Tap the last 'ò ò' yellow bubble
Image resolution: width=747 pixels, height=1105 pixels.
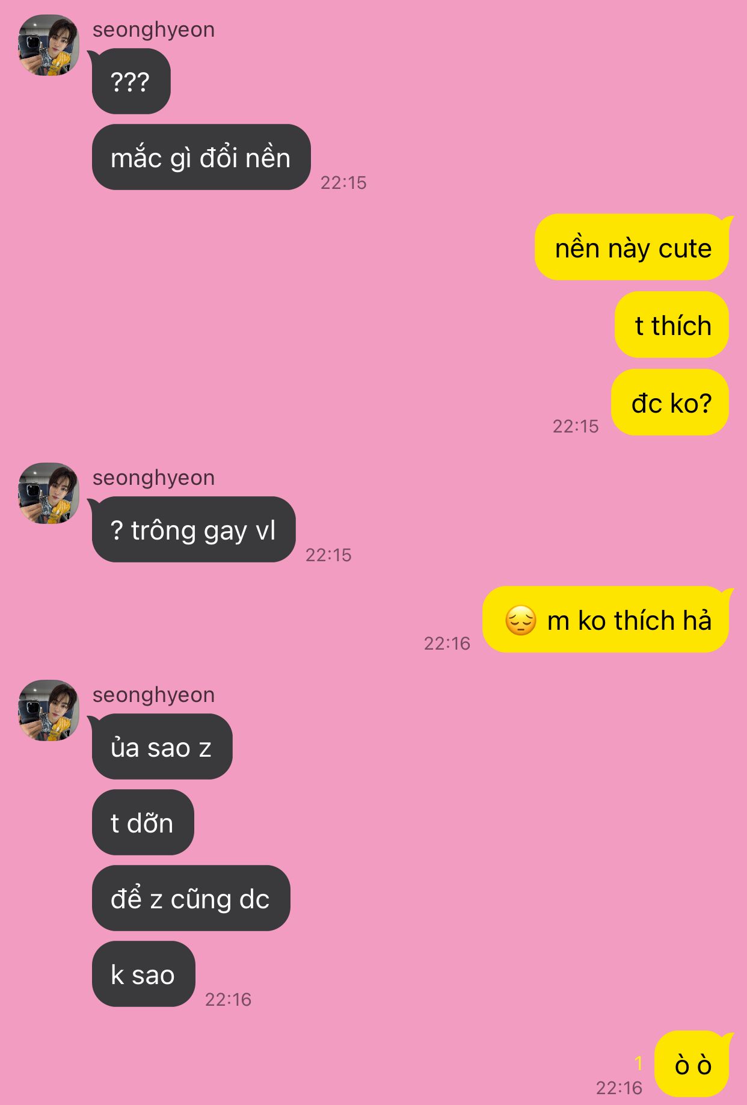click(x=692, y=1064)
